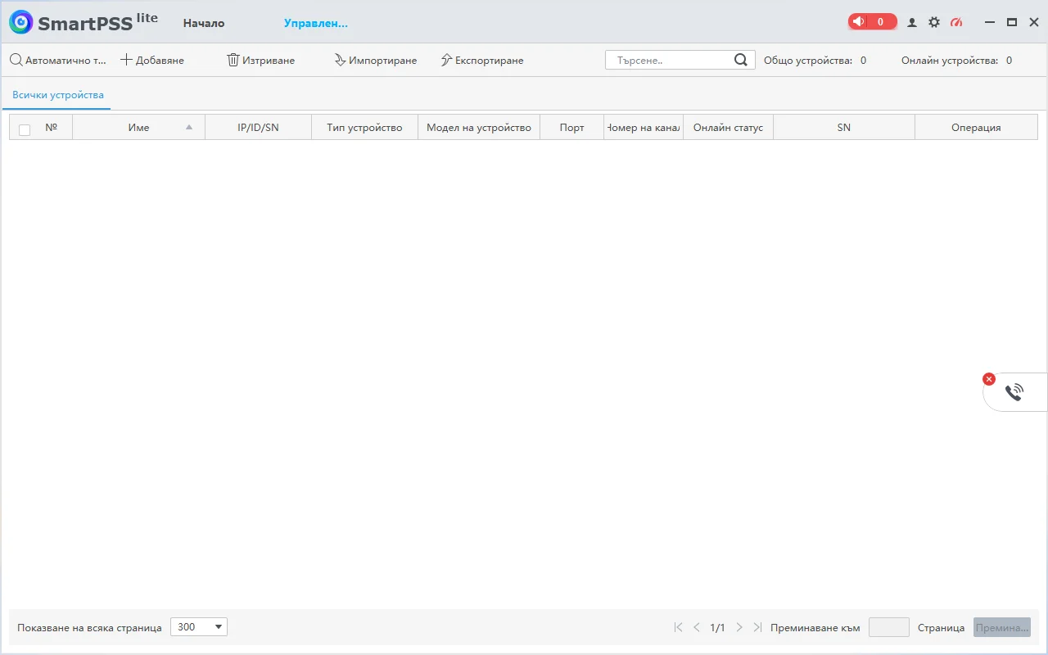Maximize the SmartPSS window
This screenshot has width=1048, height=655.
[x=1012, y=23]
